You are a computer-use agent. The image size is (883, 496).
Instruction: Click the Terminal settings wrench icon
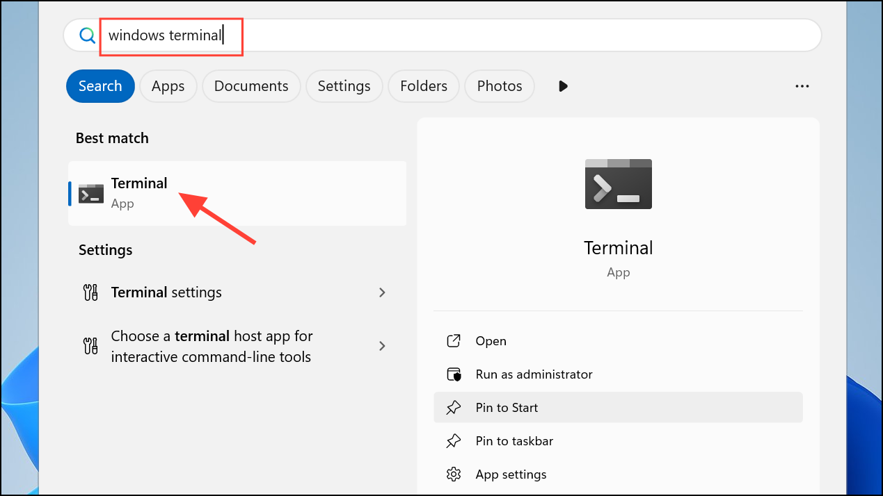coord(90,292)
